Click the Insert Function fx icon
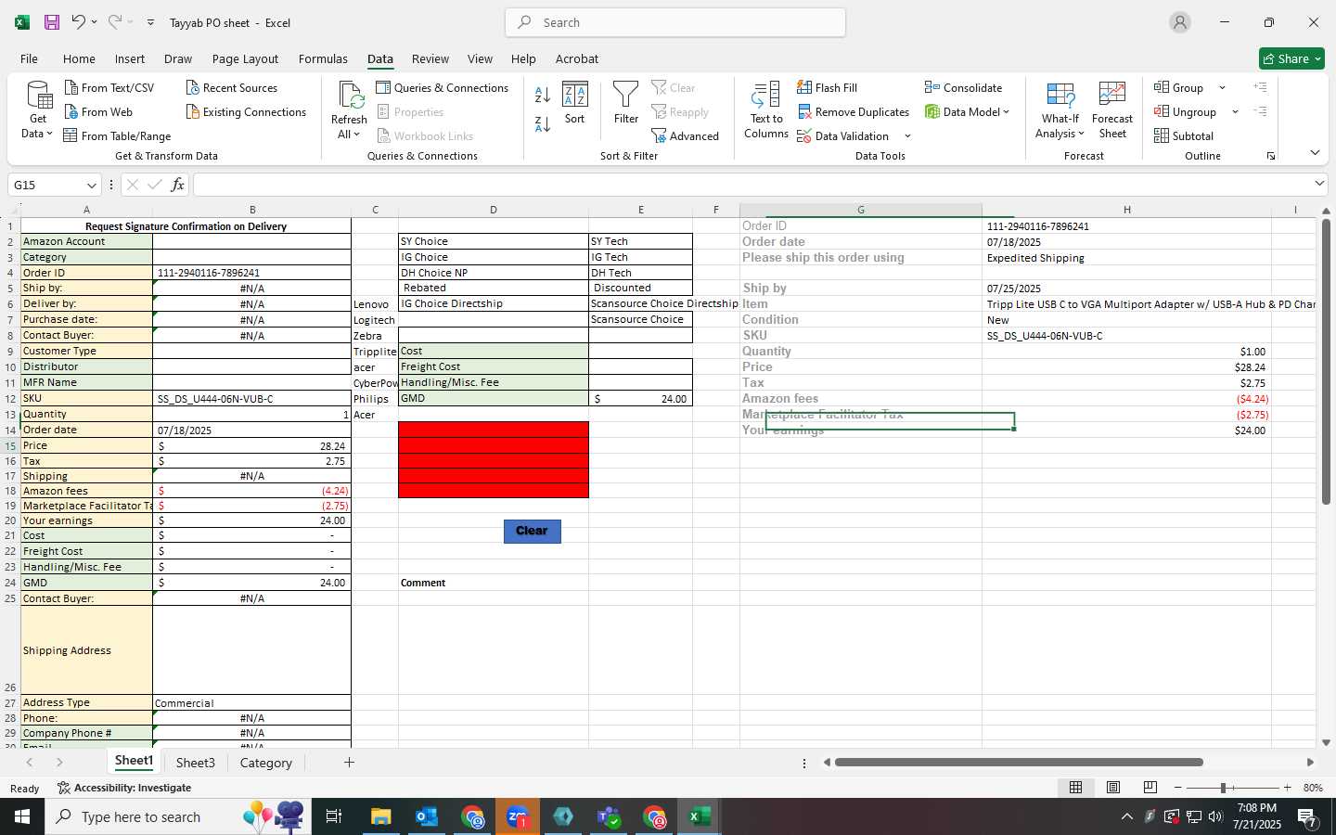Screen dimensions: 1336x835 pos(177,185)
